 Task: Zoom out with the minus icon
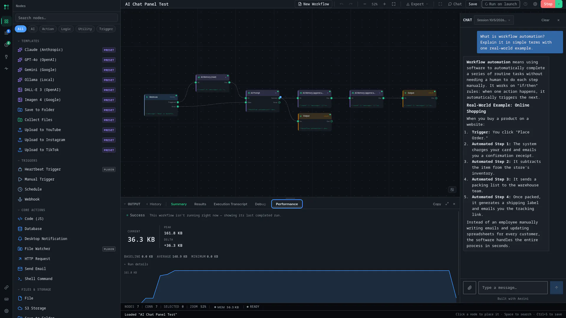tap(365, 4)
